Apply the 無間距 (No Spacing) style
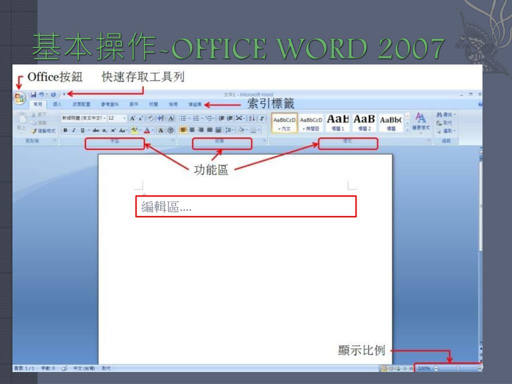The image size is (512, 384). [311, 123]
